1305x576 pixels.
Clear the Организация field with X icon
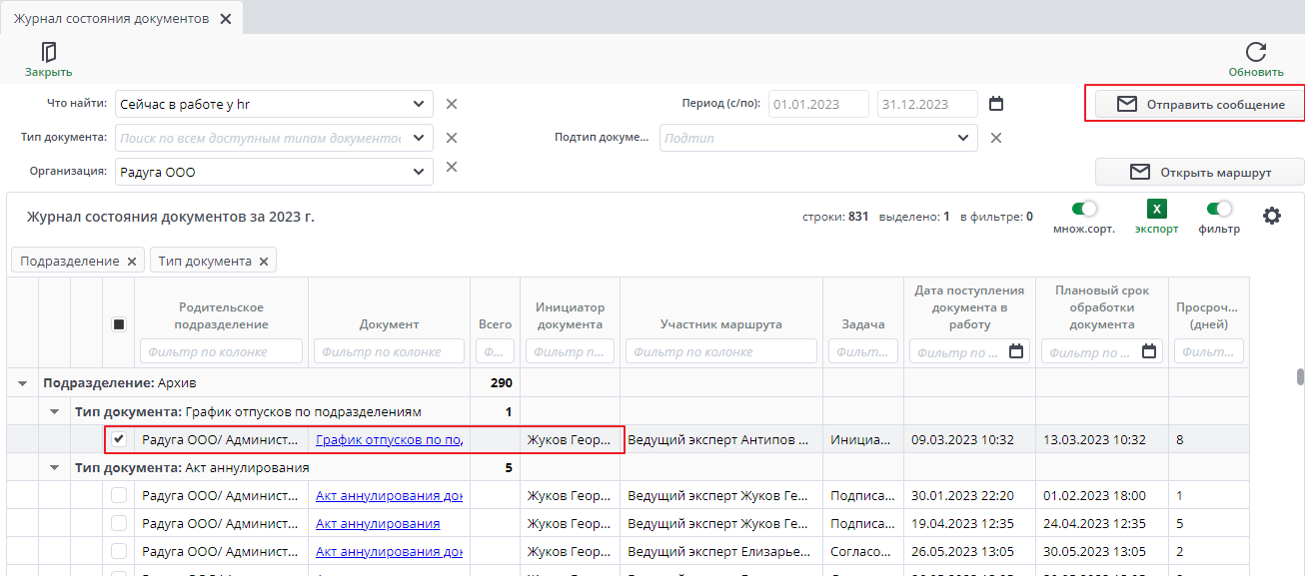pos(452,167)
